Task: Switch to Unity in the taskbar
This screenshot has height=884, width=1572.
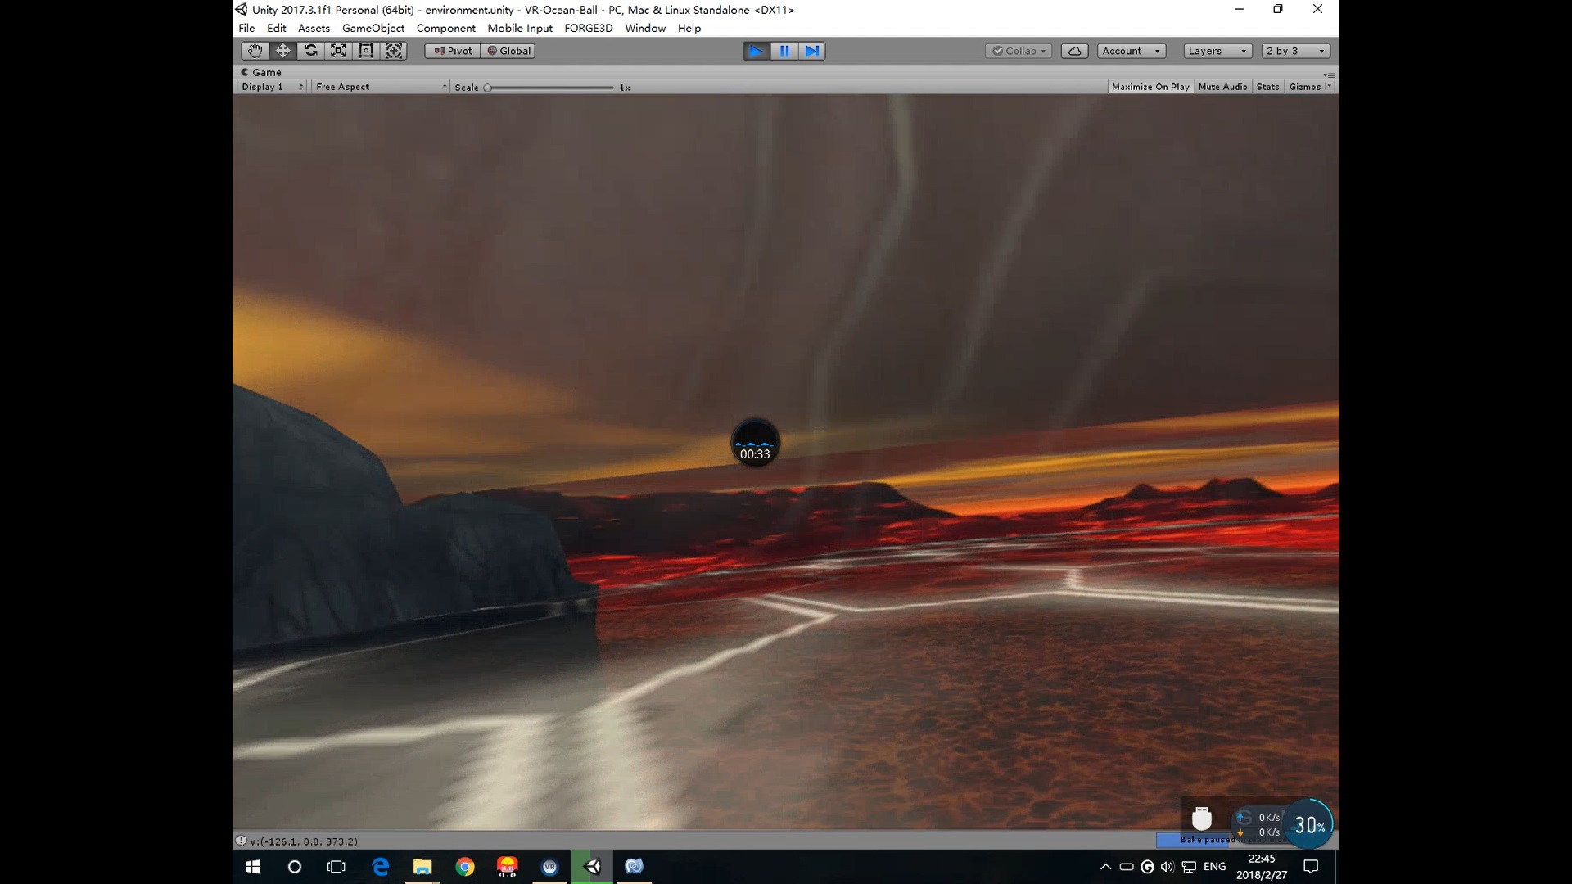Action: click(x=592, y=866)
